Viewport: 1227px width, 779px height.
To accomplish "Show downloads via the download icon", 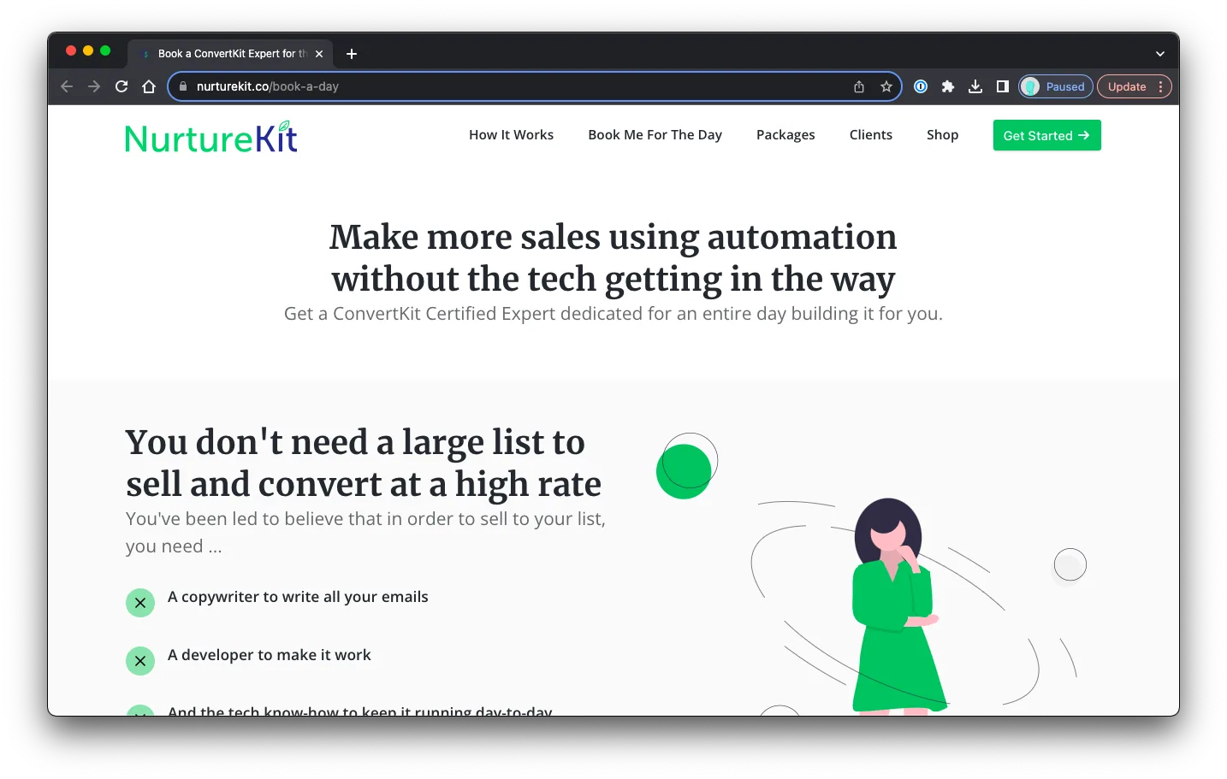I will tap(975, 86).
